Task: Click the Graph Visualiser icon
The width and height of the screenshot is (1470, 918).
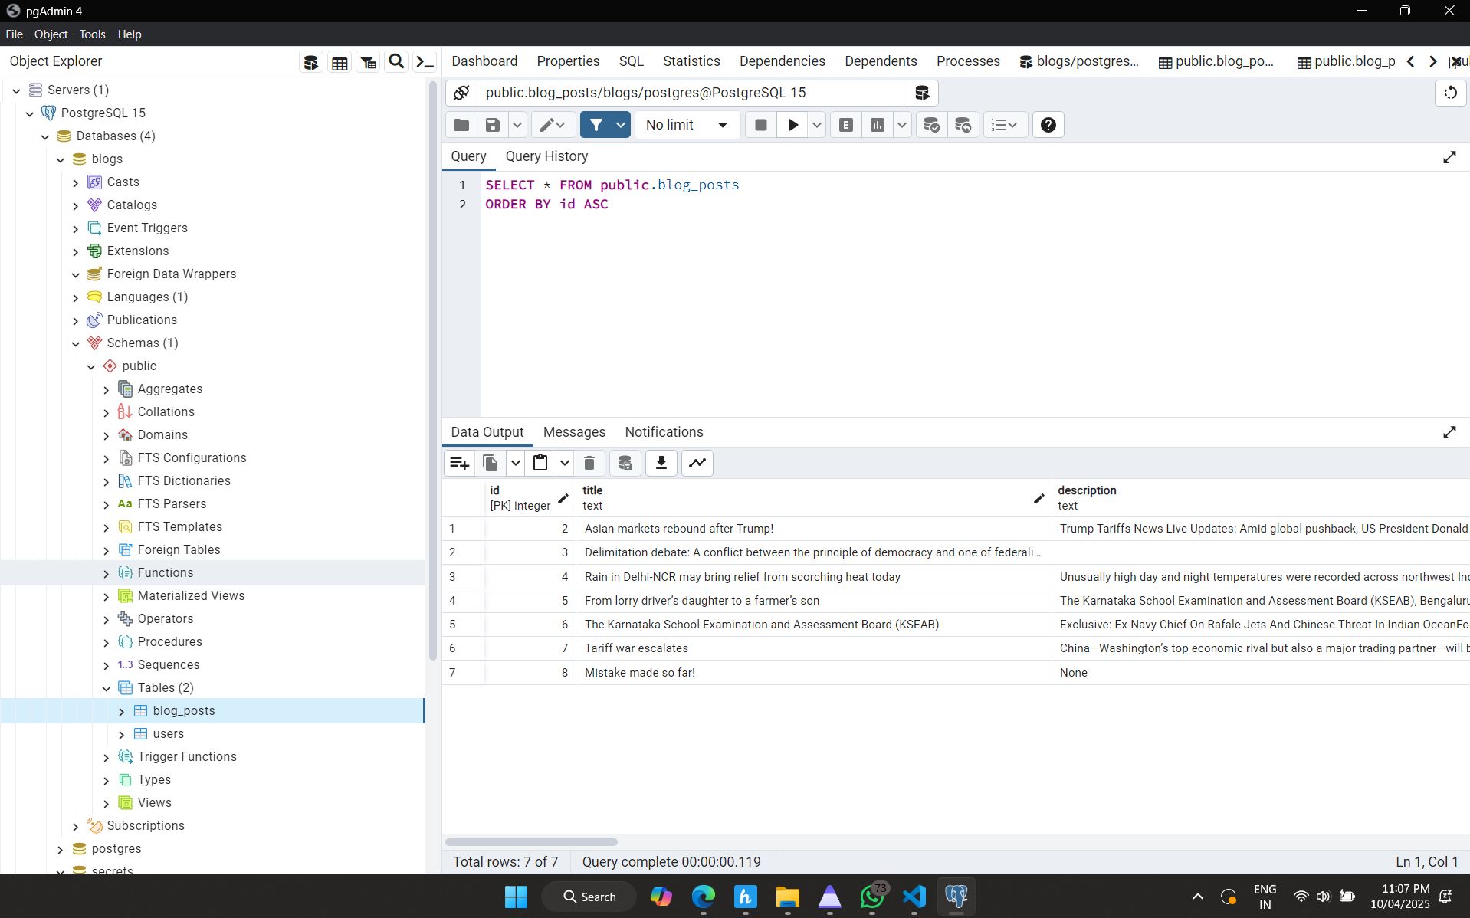Action: pos(697,463)
